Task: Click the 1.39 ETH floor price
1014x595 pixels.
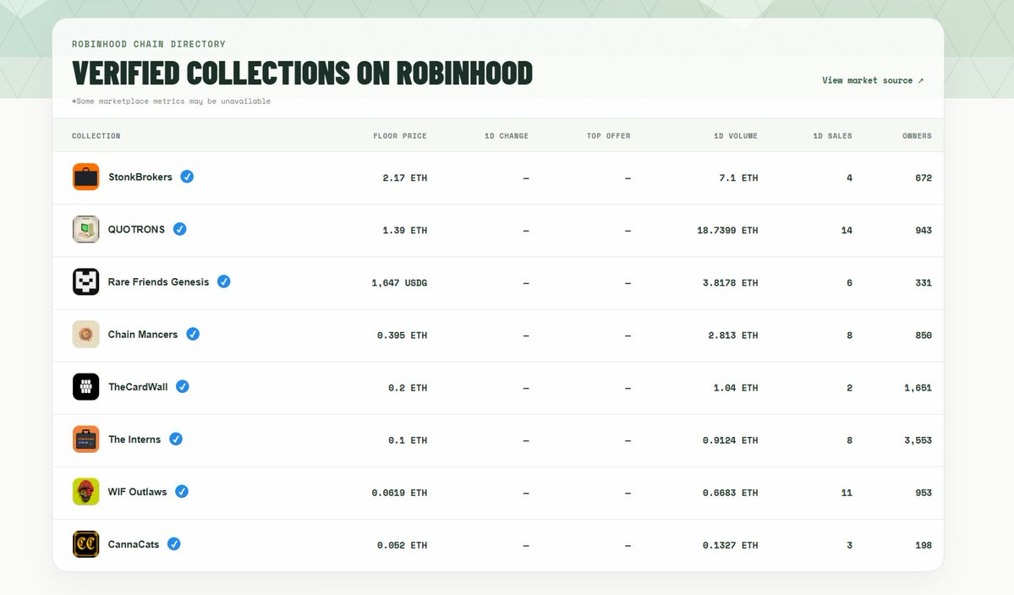Action: click(405, 230)
